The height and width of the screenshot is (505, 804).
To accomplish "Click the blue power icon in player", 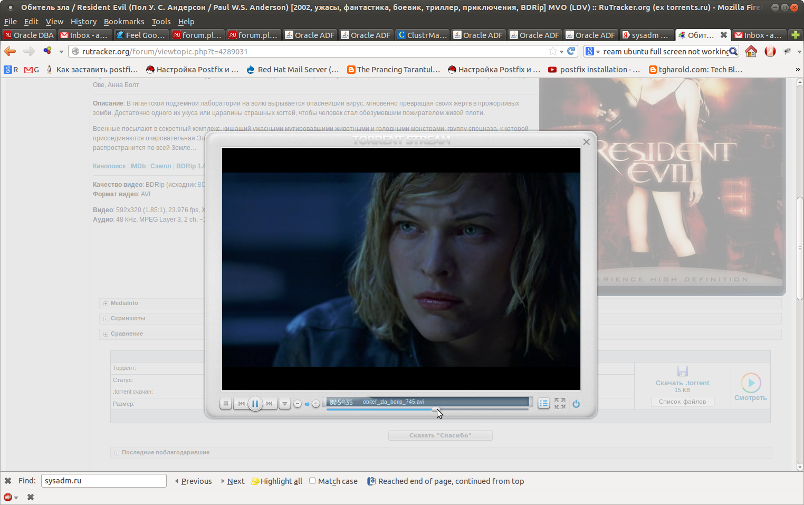I will coord(576,404).
